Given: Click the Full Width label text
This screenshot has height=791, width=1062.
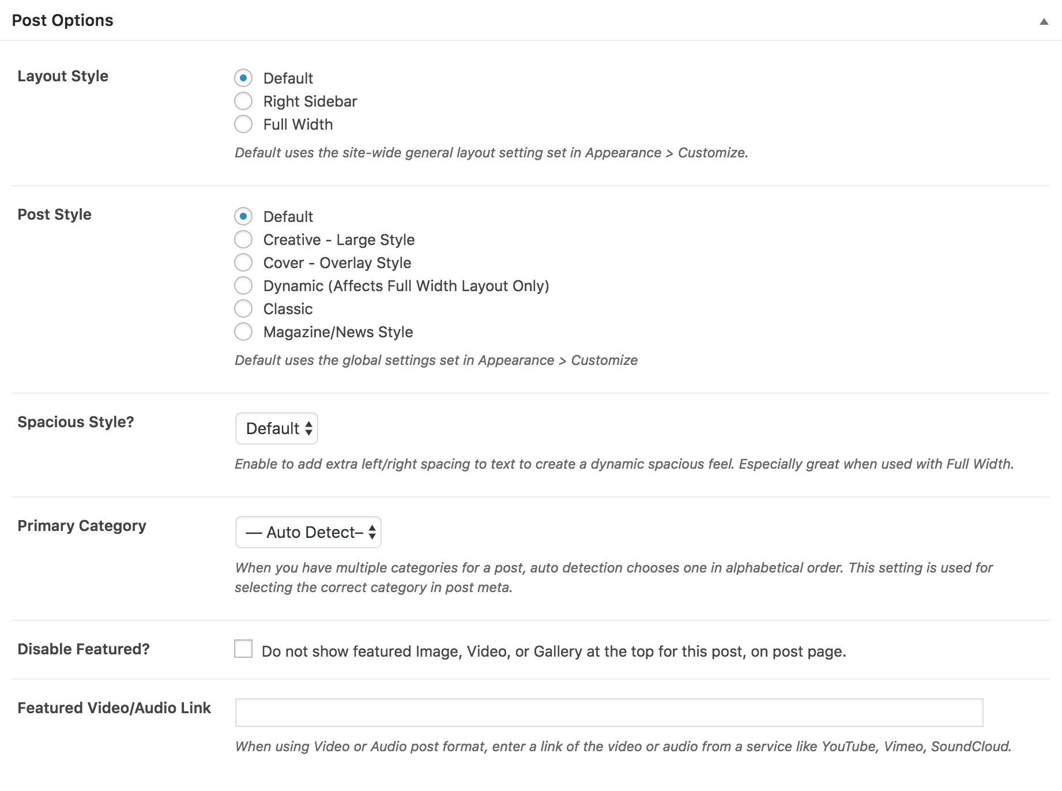Looking at the screenshot, I should coord(298,125).
